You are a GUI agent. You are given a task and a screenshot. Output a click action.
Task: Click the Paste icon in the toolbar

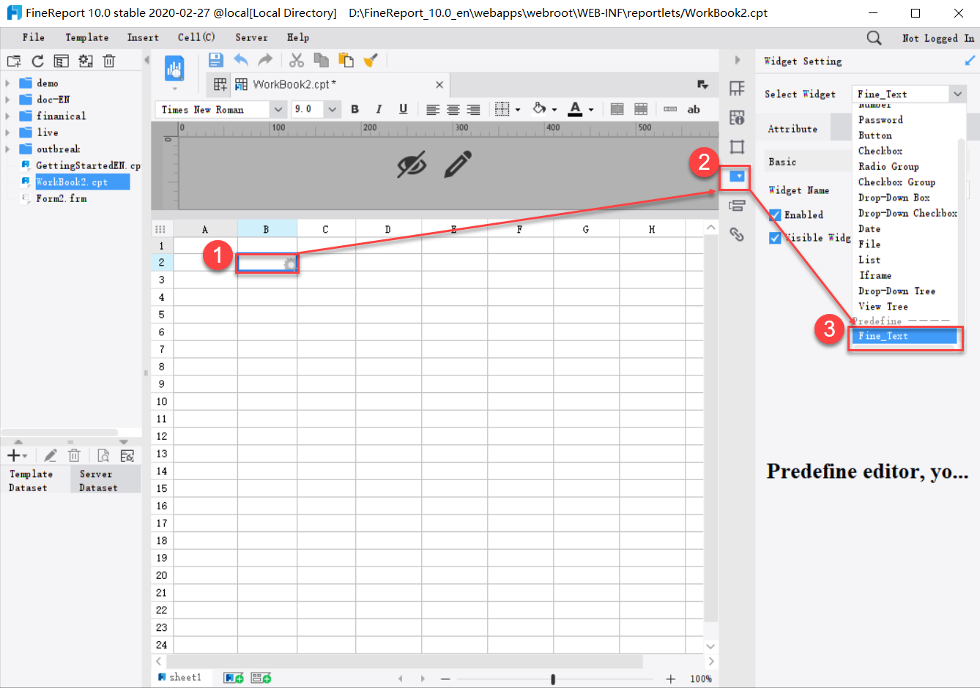344,60
